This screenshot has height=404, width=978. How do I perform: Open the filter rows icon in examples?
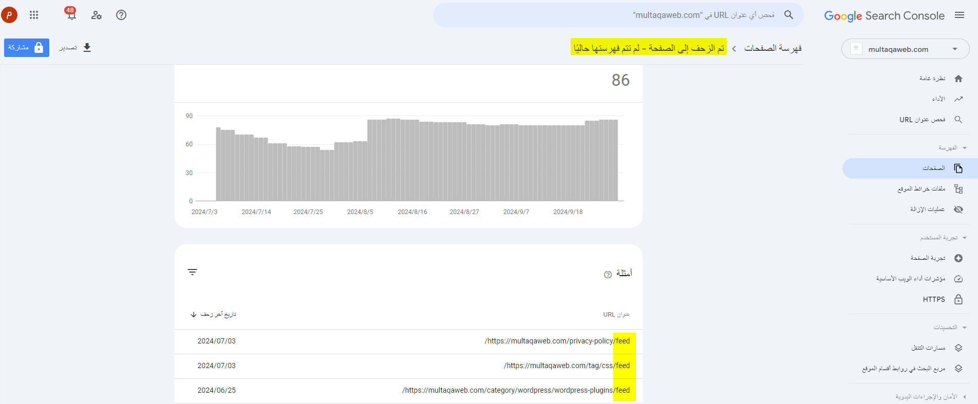coord(193,272)
